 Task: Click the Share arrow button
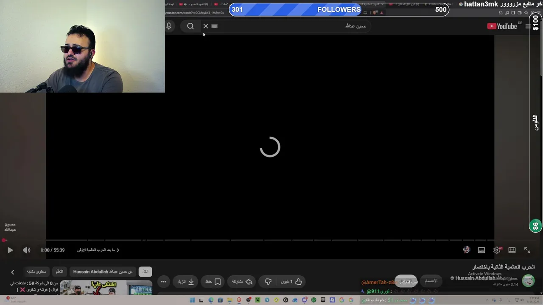(x=242, y=282)
